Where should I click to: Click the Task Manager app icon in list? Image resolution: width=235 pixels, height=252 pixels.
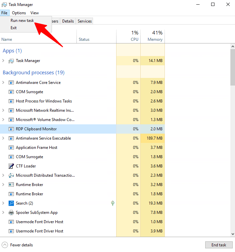[11, 61]
